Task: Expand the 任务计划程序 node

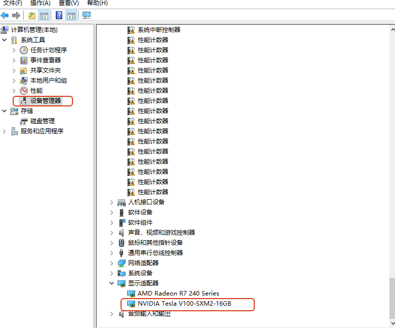Action: tap(14, 50)
